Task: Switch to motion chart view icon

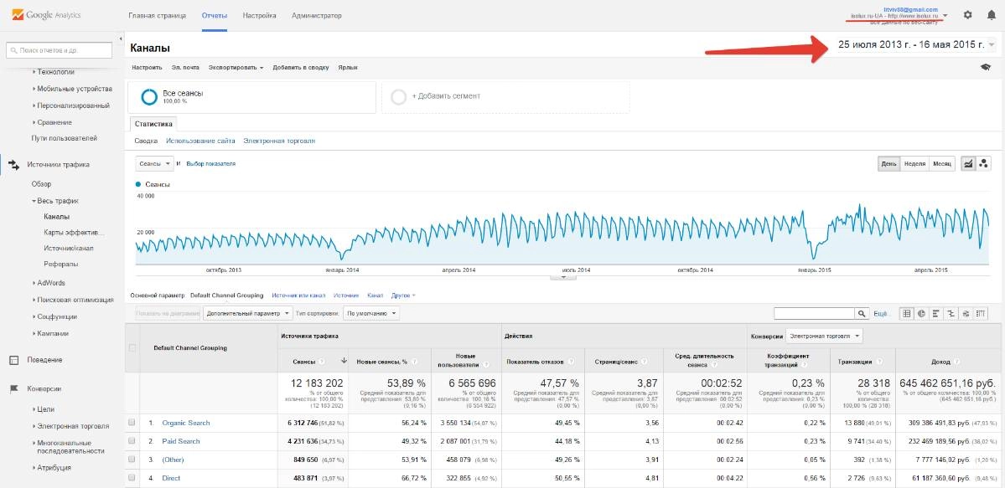Action: 984,164
